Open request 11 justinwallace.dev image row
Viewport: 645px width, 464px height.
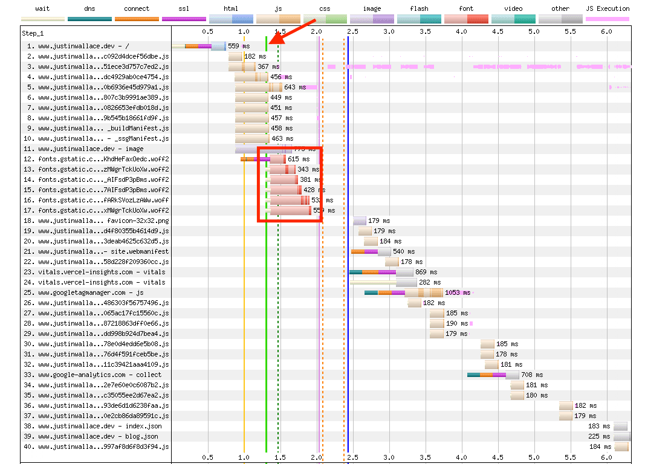pos(85,149)
